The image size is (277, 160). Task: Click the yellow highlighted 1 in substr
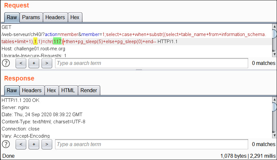pyautogui.click(x=35, y=42)
